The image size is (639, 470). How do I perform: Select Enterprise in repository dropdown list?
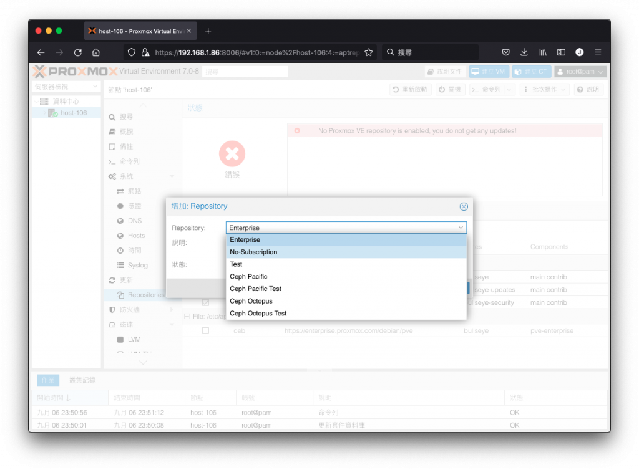[x=346, y=240]
